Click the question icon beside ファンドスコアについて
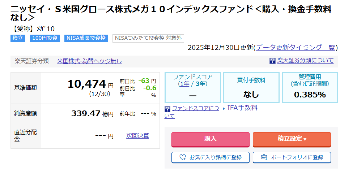 click(x=167, y=109)
